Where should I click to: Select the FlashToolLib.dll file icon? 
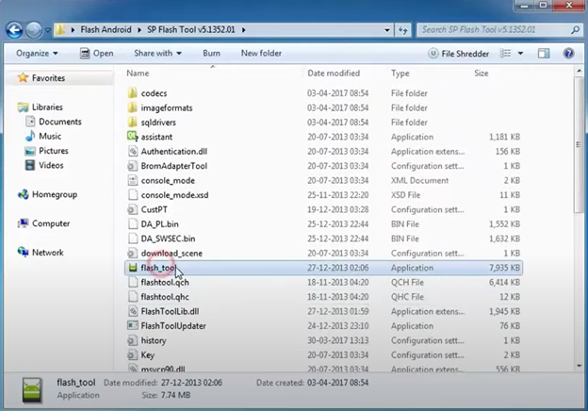[x=132, y=311]
